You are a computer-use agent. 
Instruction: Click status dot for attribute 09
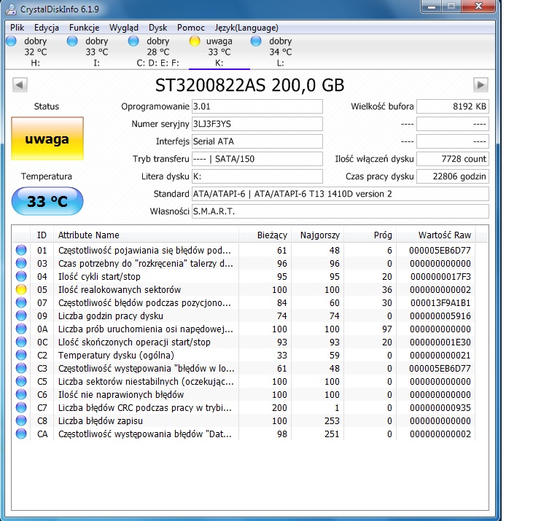[x=21, y=316]
